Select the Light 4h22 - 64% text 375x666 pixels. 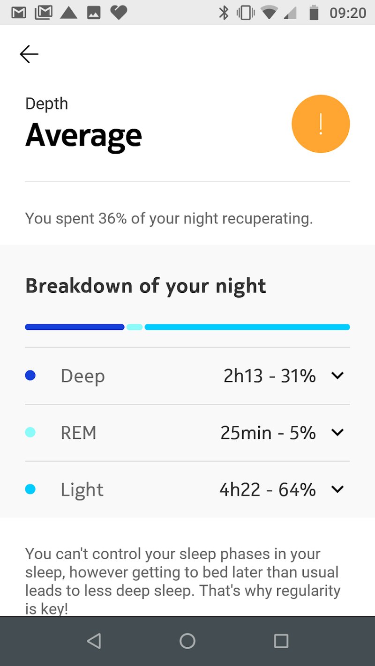click(x=268, y=489)
